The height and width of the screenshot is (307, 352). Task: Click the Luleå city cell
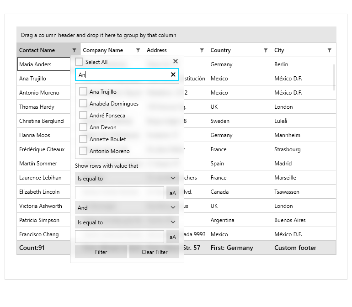[304, 121]
